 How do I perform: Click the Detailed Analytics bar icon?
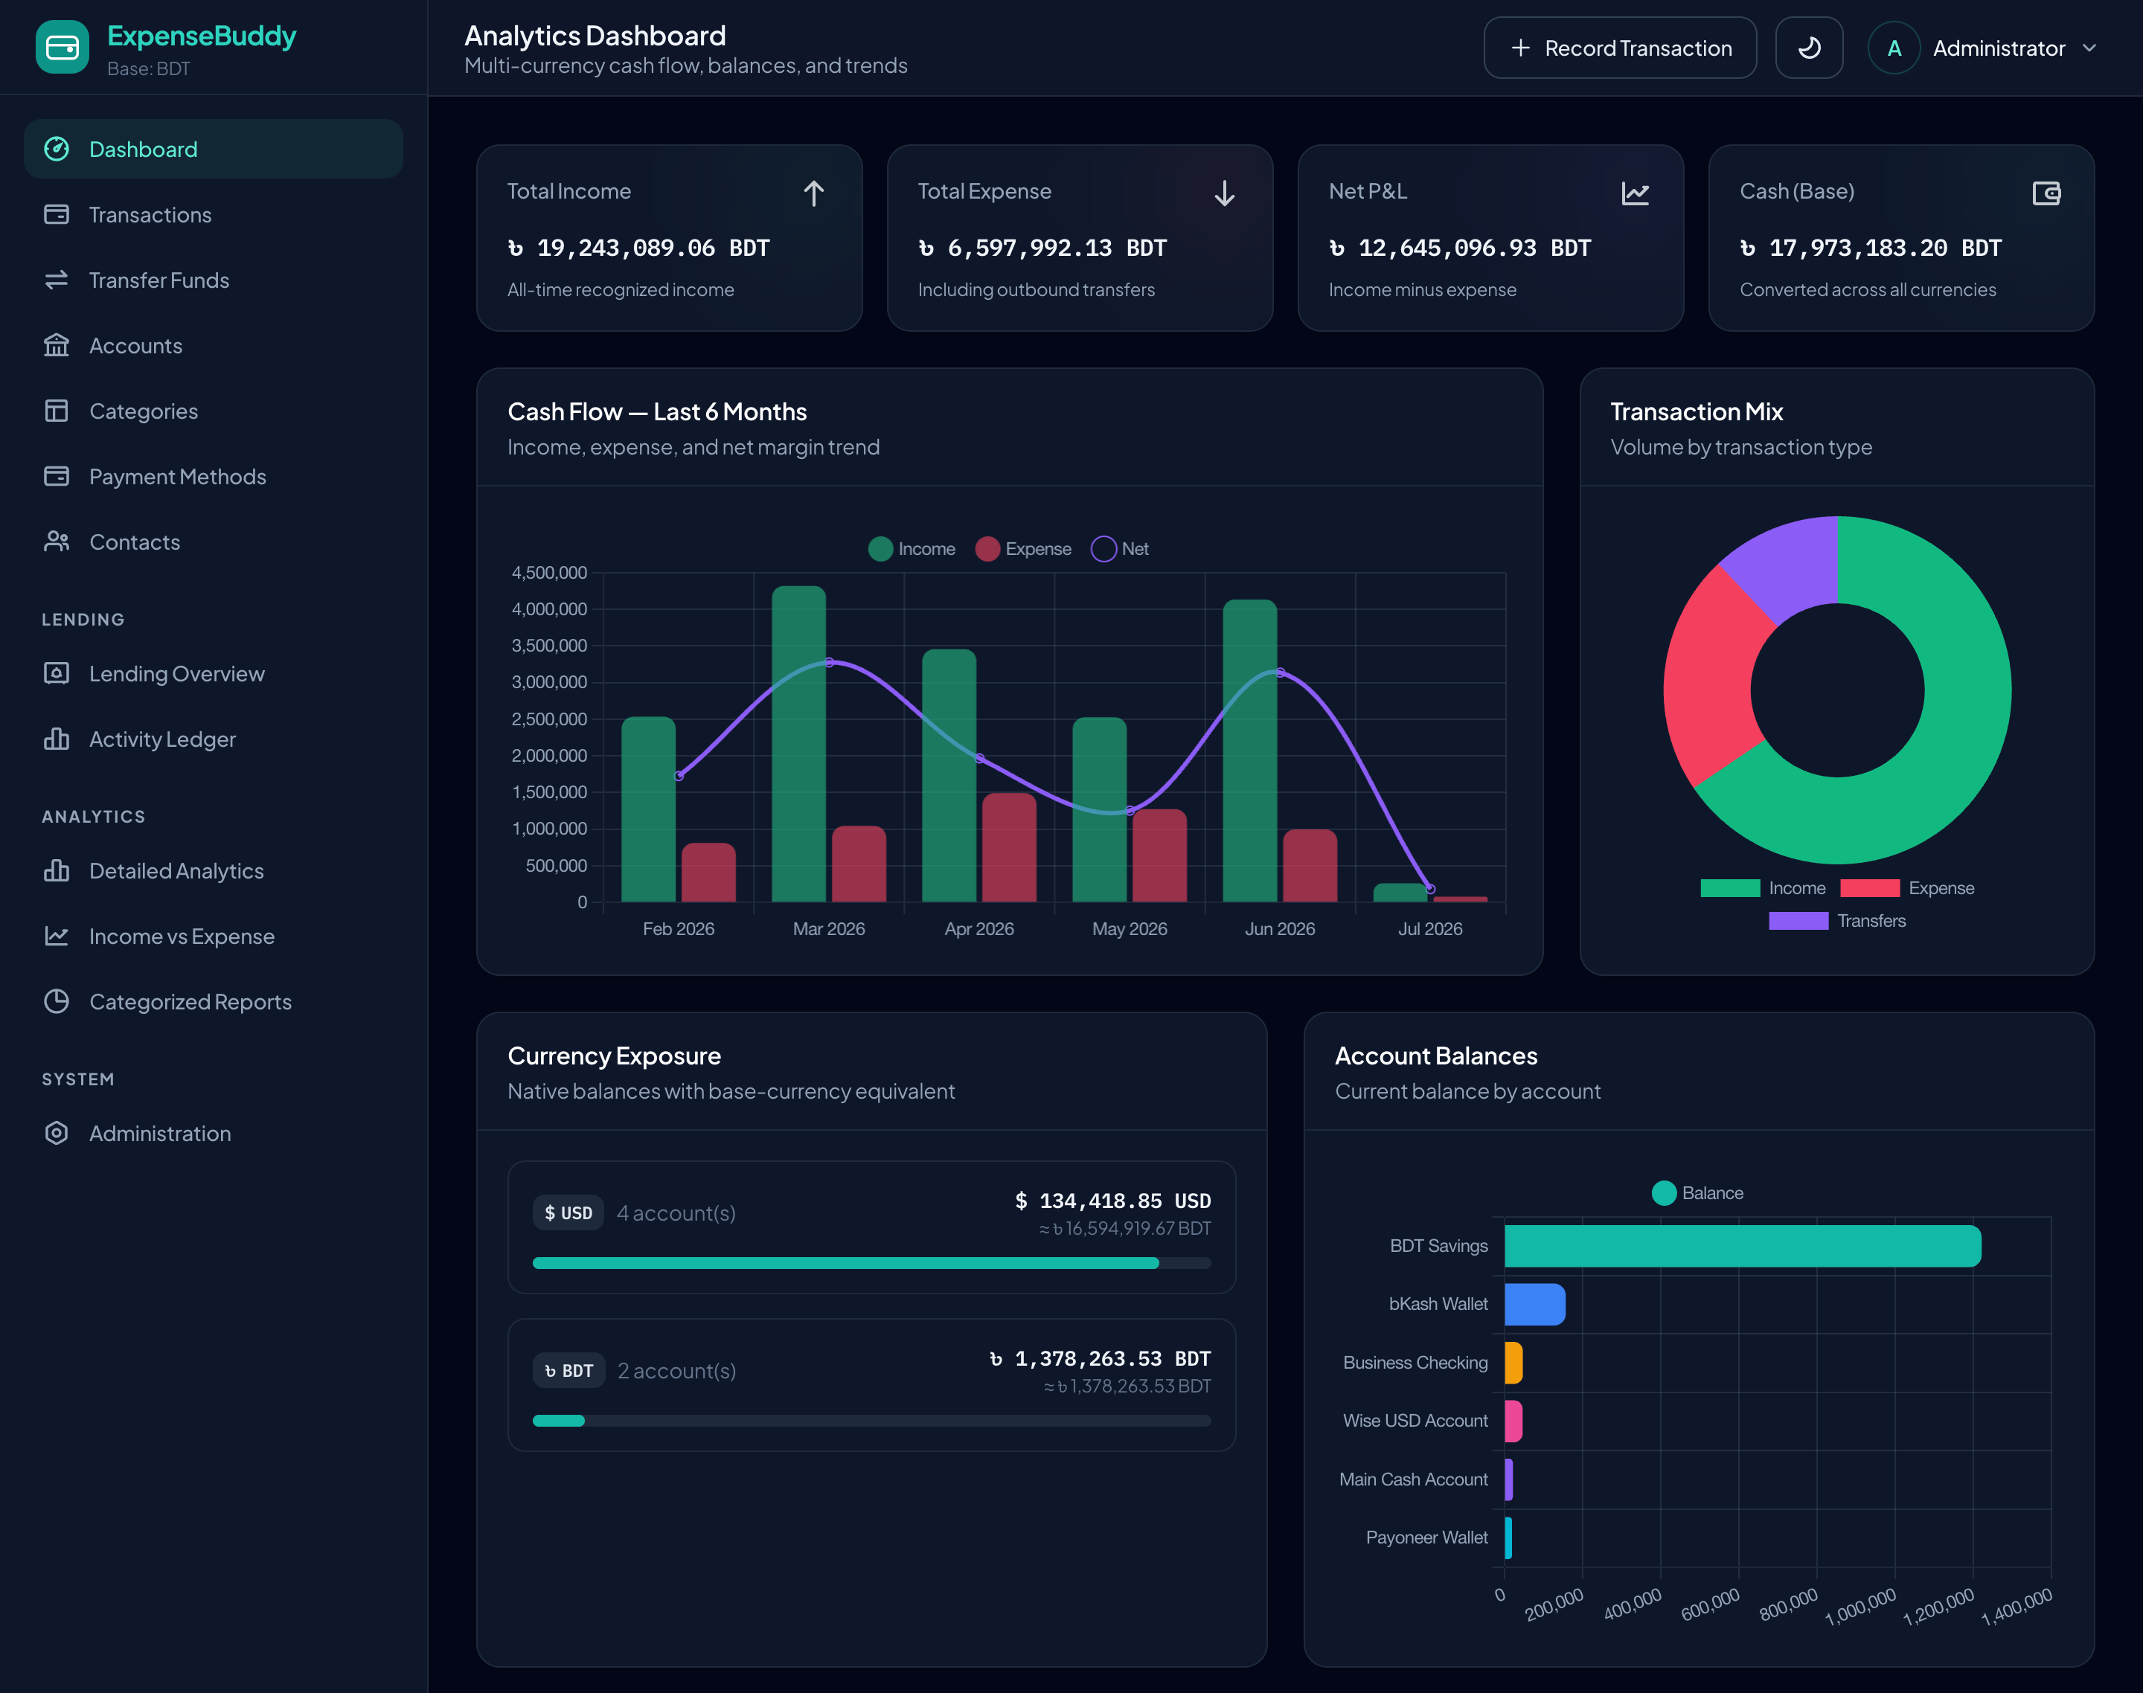pyautogui.click(x=57, y=870)
